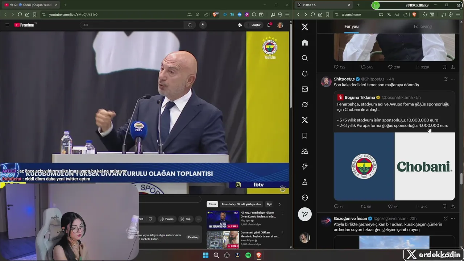Screen dimensions: 464x261
Task: Click the Klip clip button
Action: click(x=186, y=219)
